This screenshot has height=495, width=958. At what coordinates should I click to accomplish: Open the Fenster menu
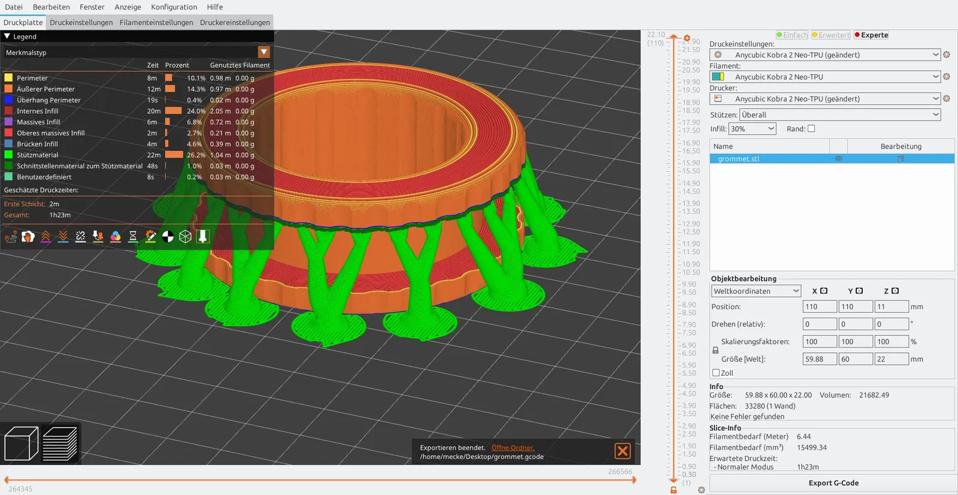(92, 7)
